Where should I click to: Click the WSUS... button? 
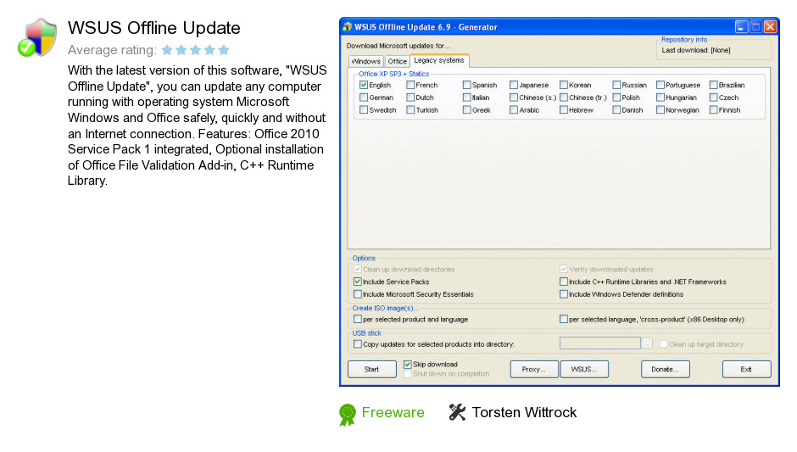tap(584, 369)
